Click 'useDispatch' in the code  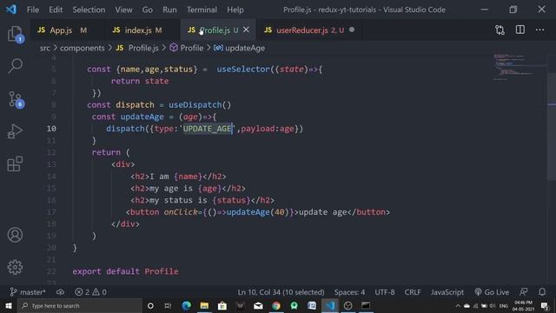[x=195, y=104]
